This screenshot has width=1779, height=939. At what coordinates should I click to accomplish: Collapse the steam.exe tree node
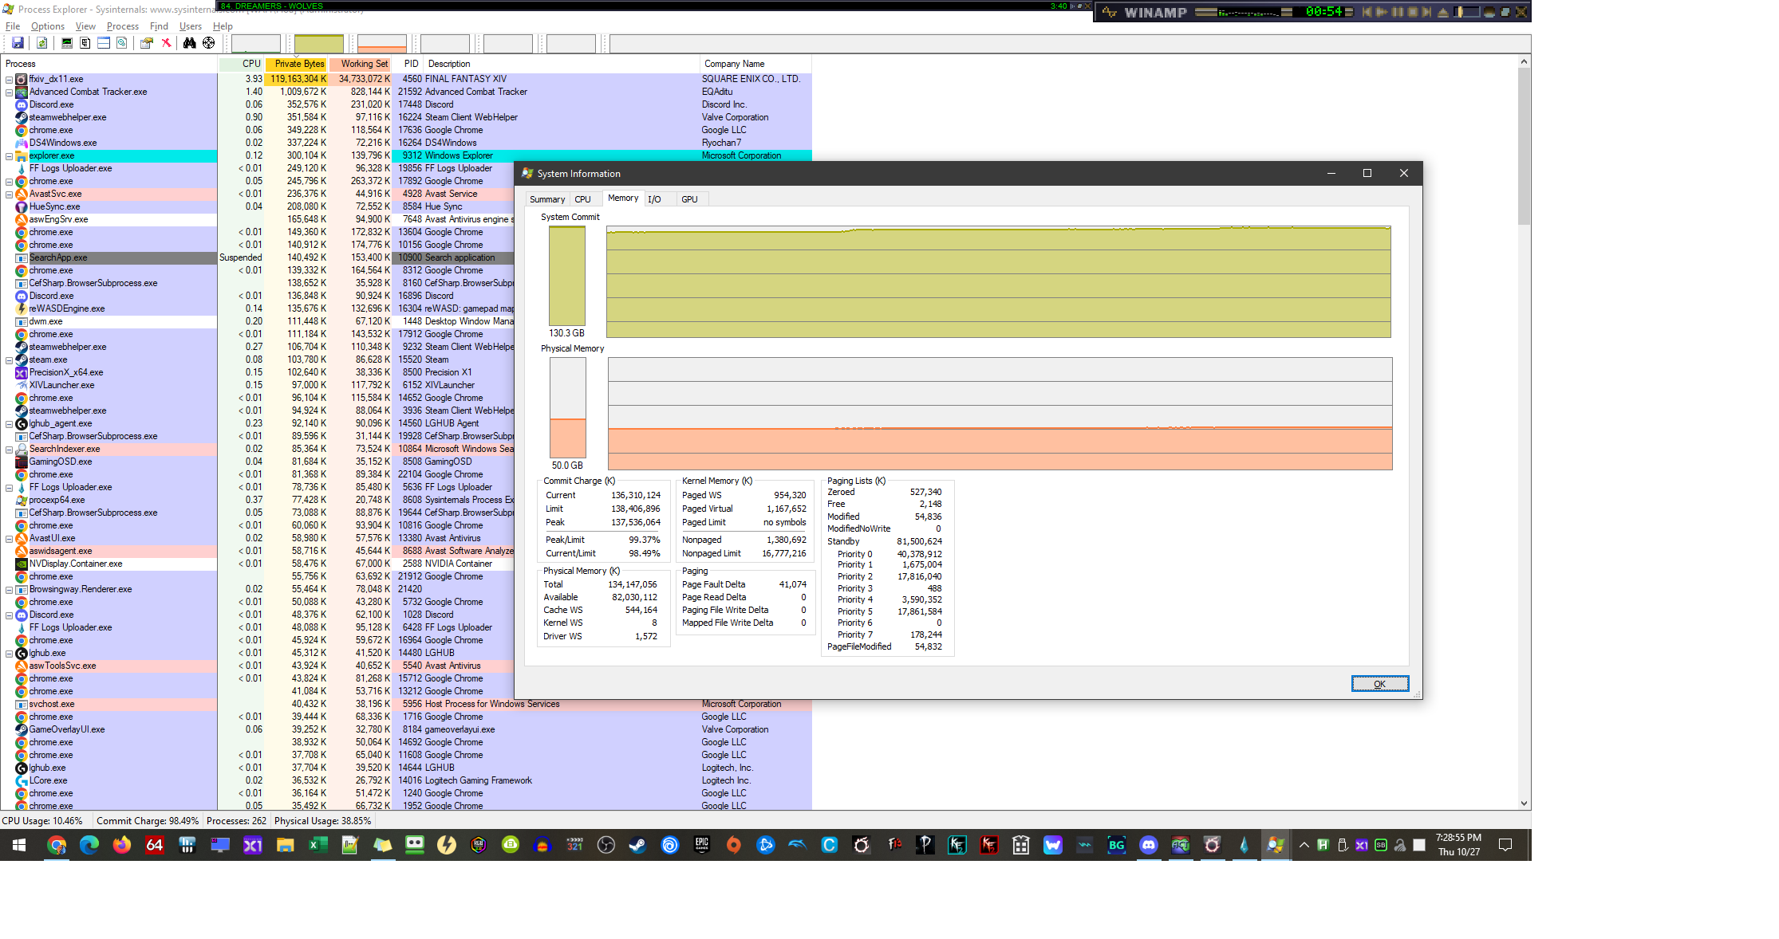(9, 360)
